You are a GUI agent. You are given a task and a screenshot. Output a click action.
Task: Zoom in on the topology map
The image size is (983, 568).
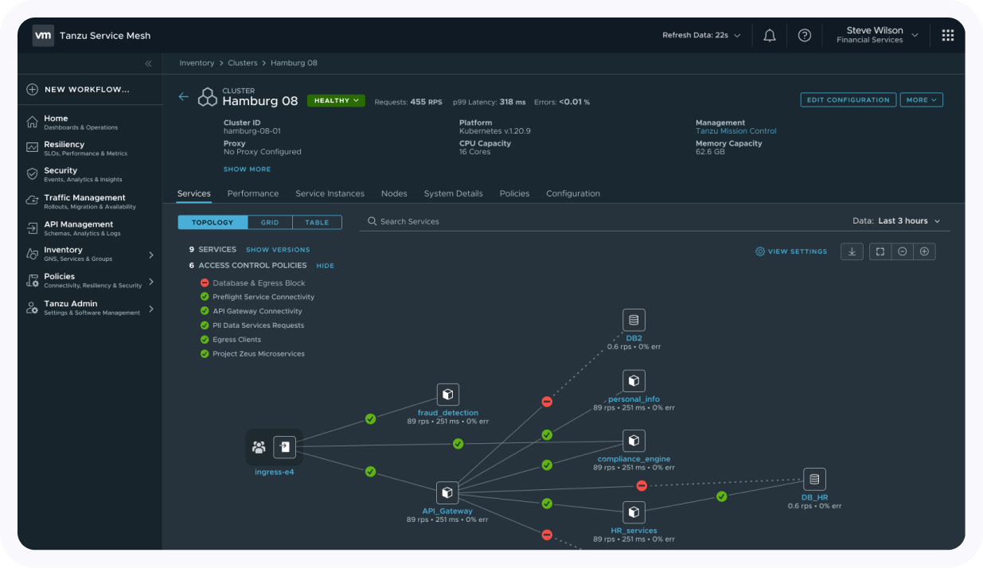(x=924, y=251)
